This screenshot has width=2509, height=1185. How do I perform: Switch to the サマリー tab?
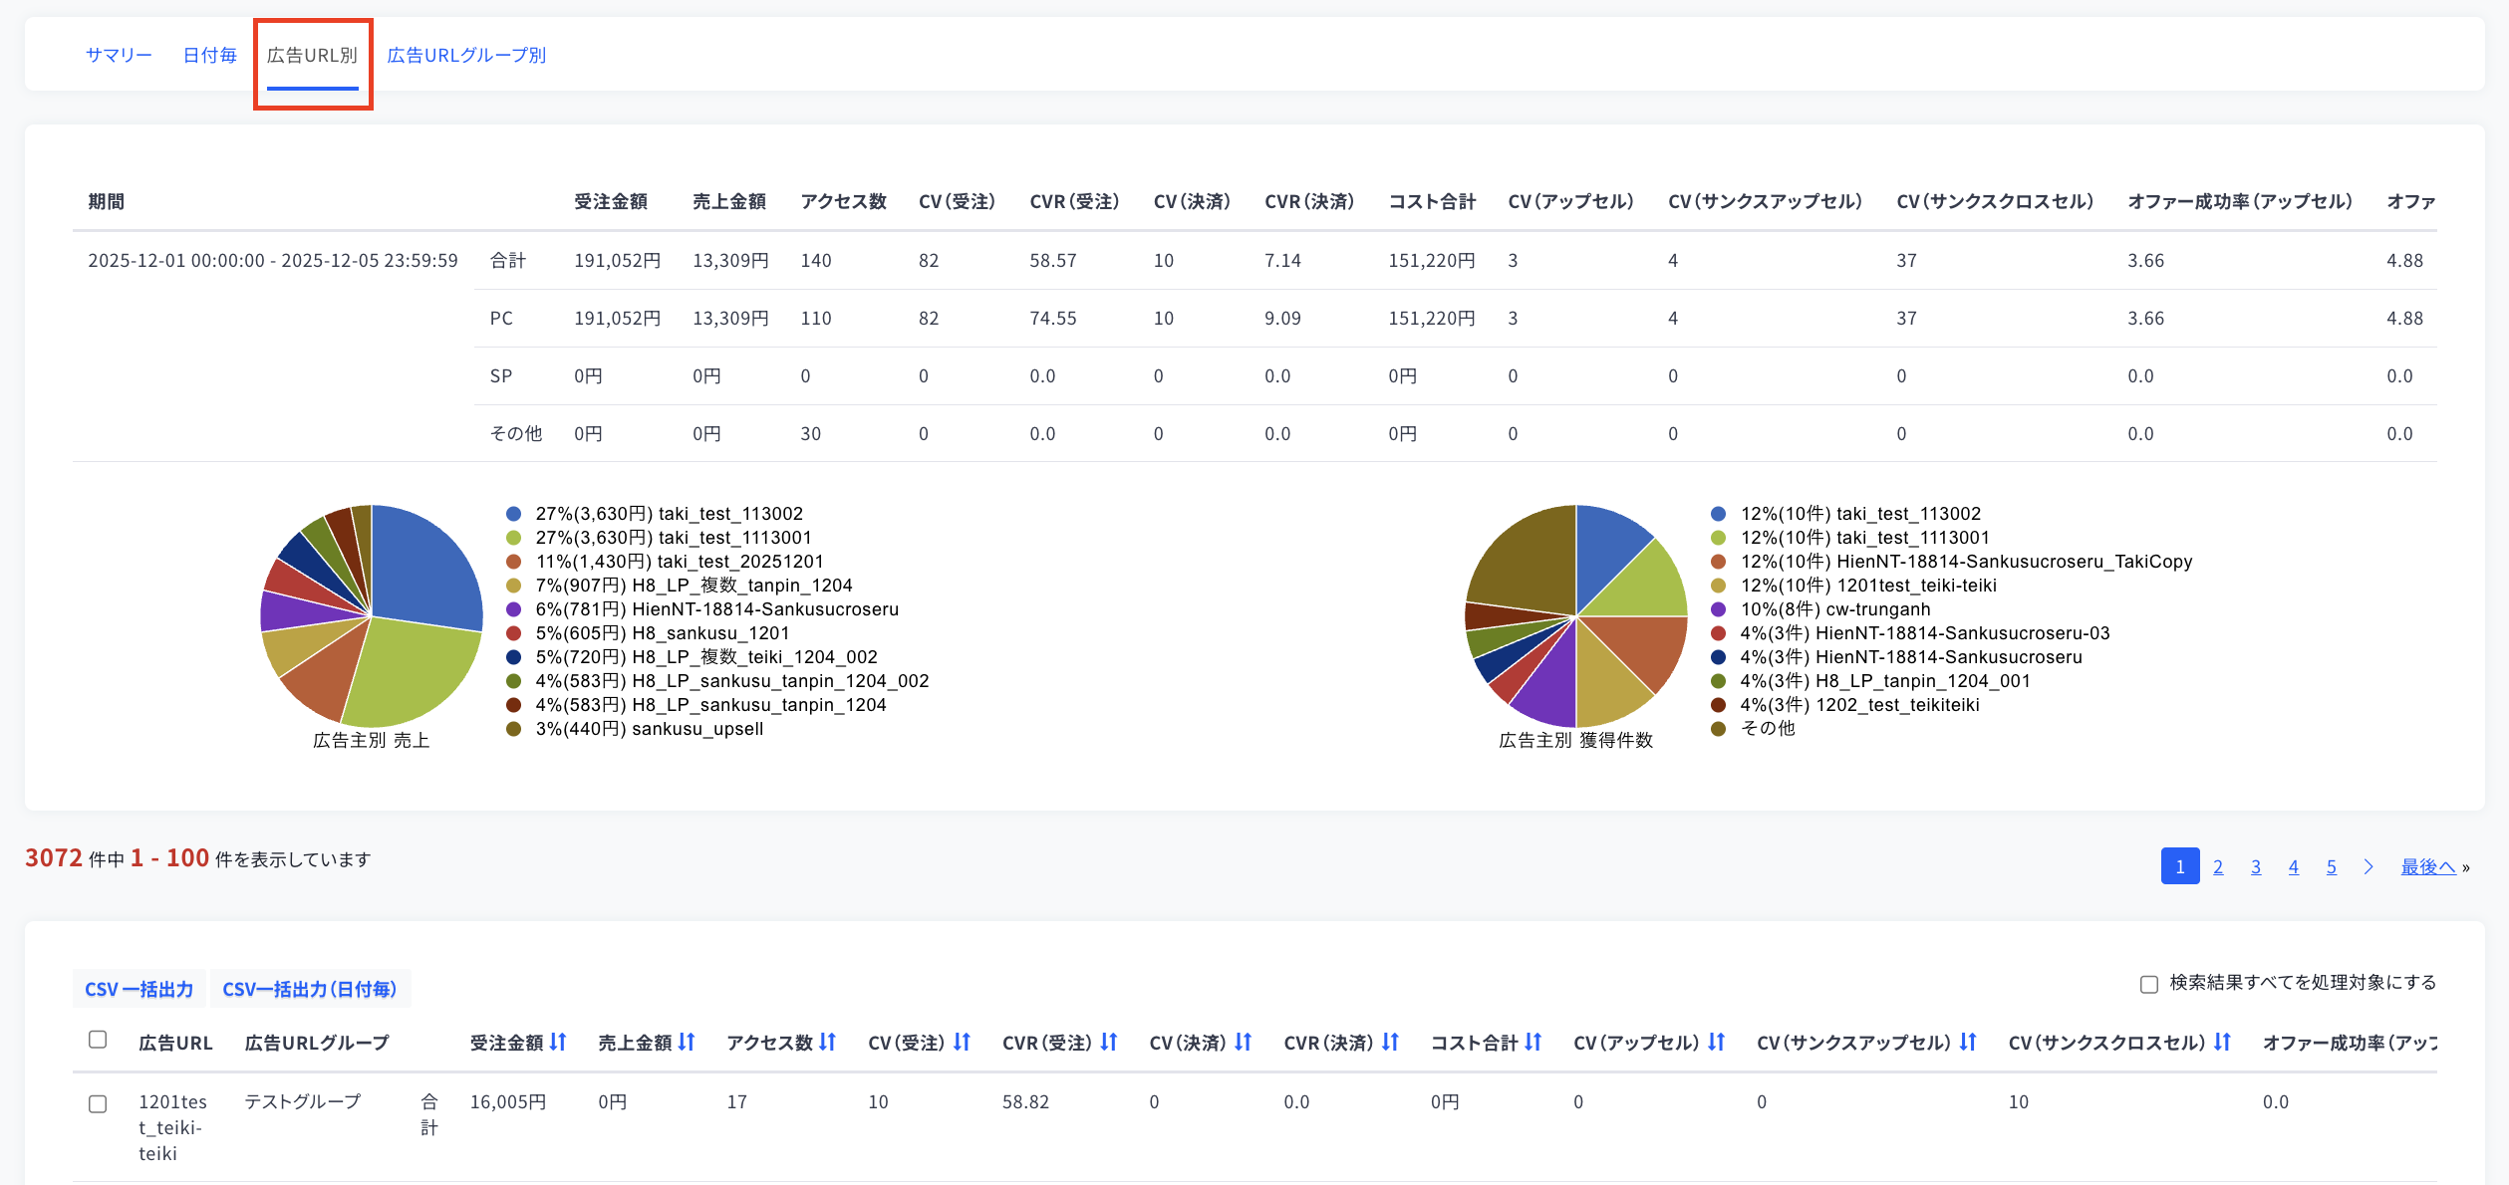click(x=119, y=55)
